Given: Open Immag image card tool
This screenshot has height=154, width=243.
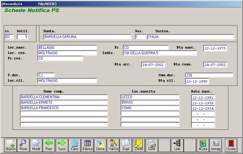Looking at the screenshot, I should [x=216, y=145].
